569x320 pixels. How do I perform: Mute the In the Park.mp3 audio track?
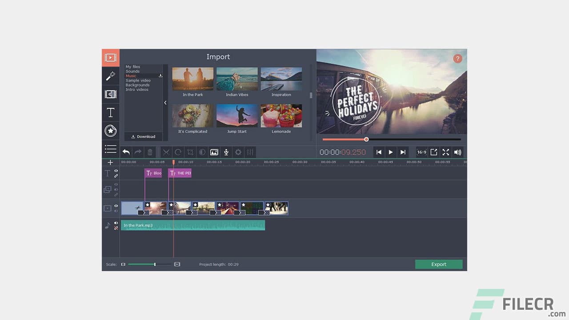(x=116, y=223)
